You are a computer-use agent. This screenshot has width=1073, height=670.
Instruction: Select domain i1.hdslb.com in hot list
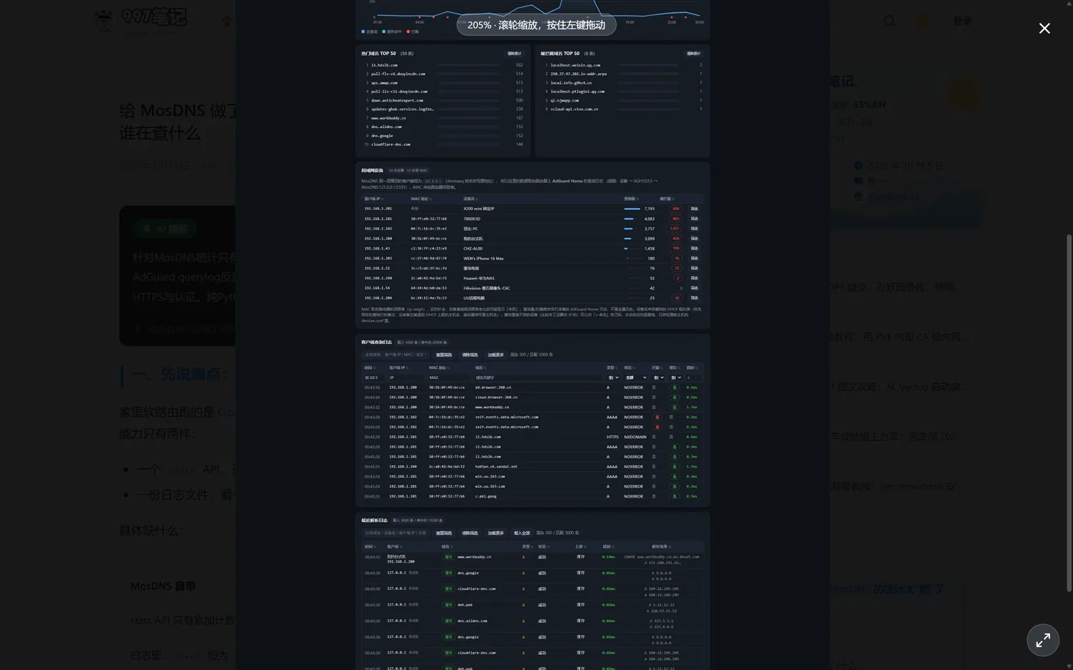pos(384,65)
